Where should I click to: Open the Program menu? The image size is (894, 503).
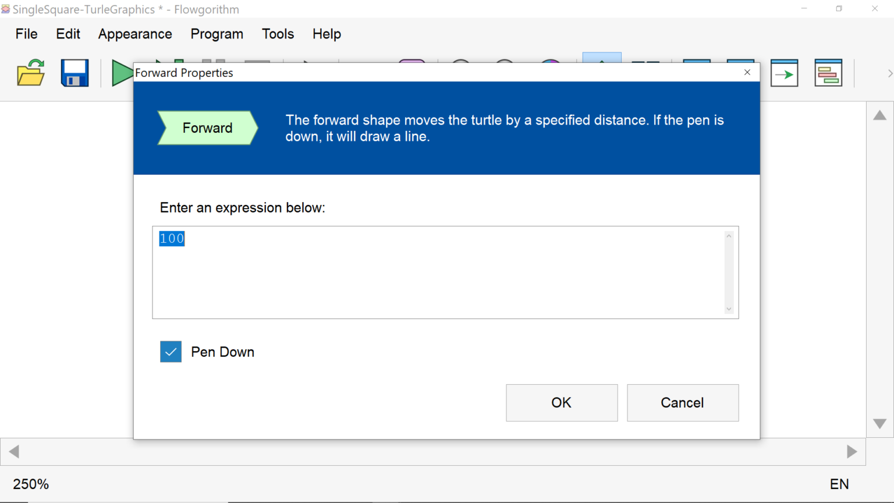click(217, 34)
